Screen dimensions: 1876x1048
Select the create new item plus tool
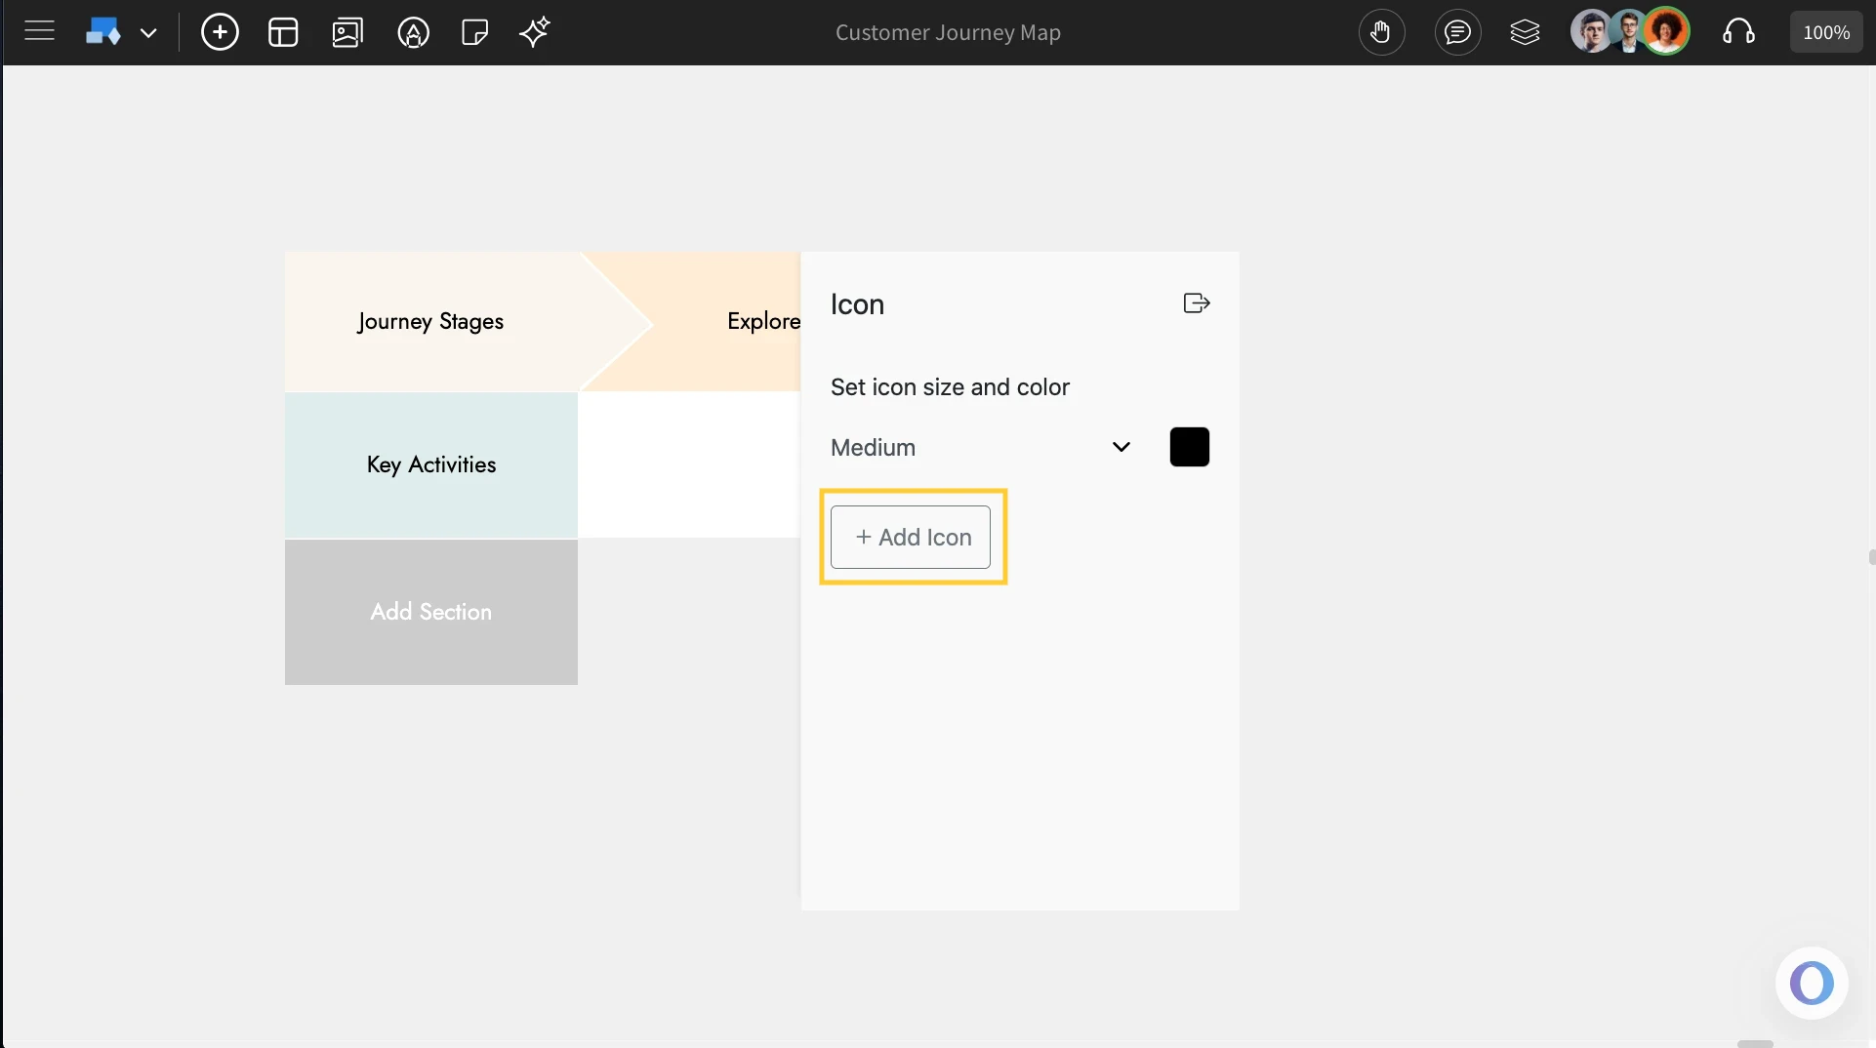220,32
